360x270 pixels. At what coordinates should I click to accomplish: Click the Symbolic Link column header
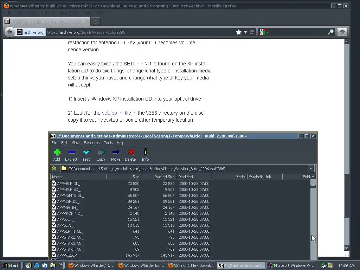(x=264, y=177)
